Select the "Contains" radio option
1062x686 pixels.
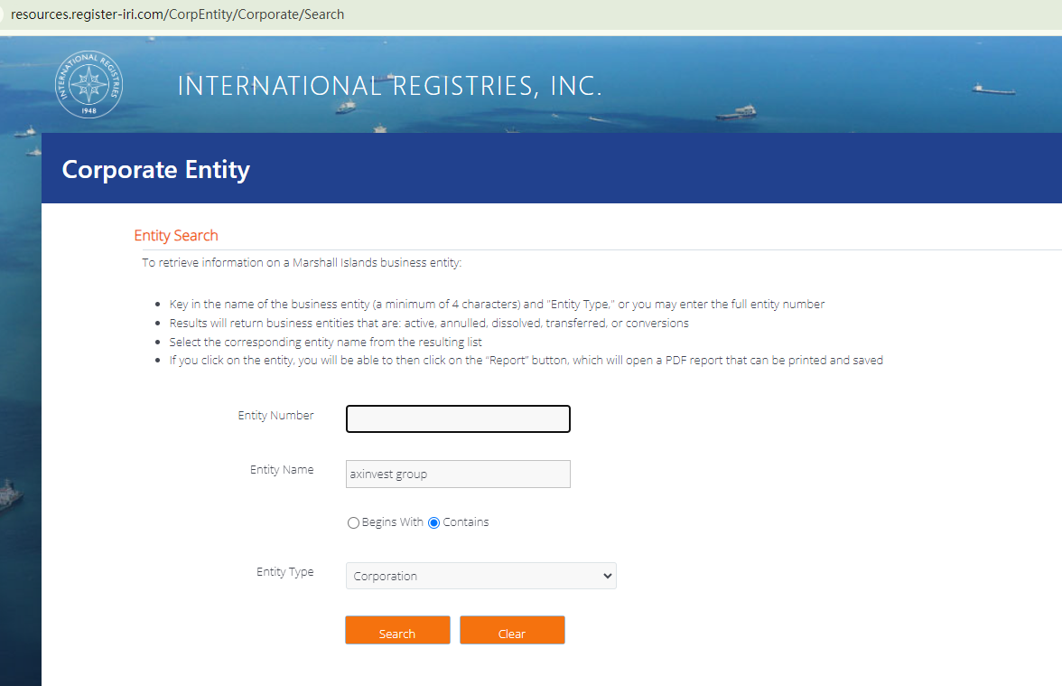[x=434, y=522]
